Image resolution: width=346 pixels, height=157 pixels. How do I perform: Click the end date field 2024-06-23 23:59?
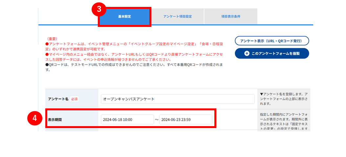pyautogui.click(x=186, y=120)
